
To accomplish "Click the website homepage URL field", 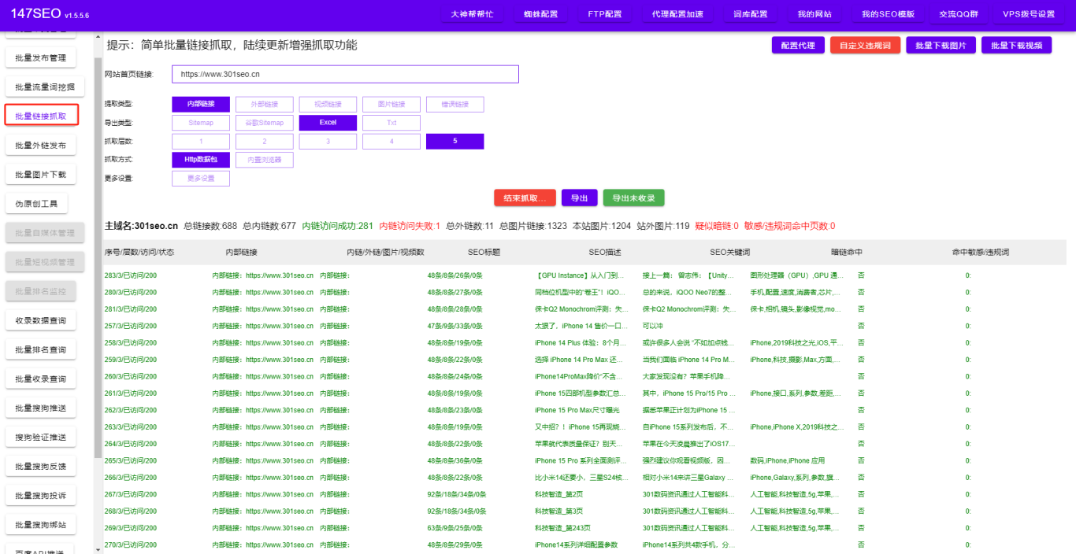I will click(x=345, y=74).
